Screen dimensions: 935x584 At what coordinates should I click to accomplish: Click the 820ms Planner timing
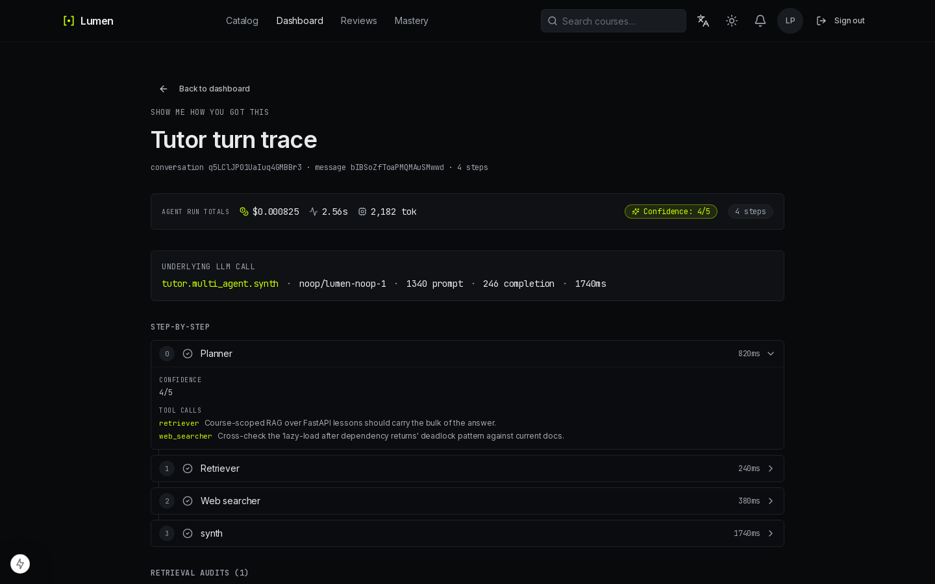[x=749, y=354]
